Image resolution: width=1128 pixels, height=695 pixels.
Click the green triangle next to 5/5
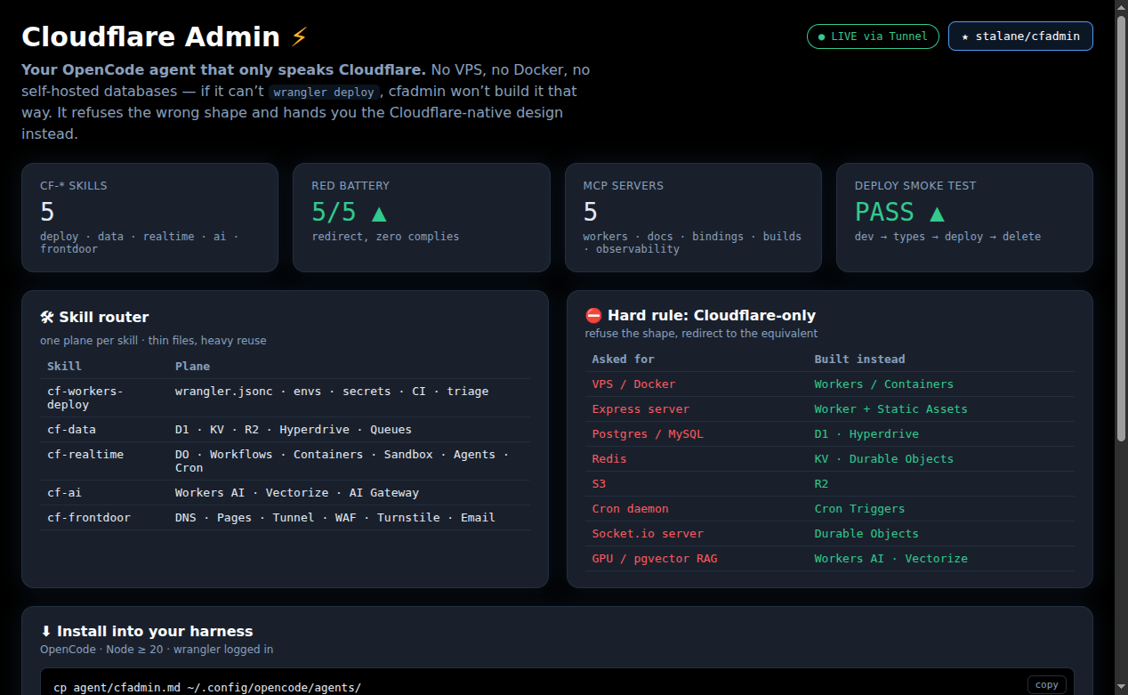point(379,213)
